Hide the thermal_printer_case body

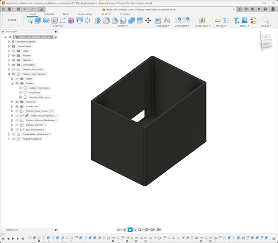20,97
